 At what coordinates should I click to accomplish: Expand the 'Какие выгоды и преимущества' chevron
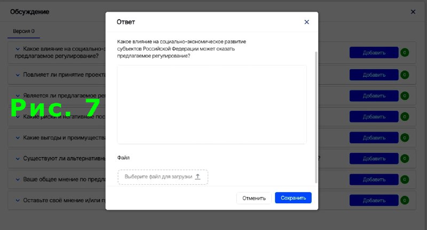coord(18,138)
